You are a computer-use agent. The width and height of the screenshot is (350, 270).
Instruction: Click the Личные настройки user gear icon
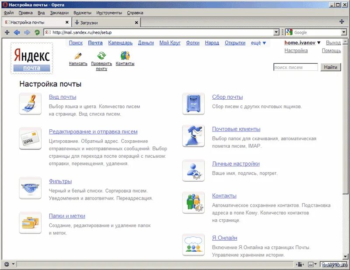193,170
